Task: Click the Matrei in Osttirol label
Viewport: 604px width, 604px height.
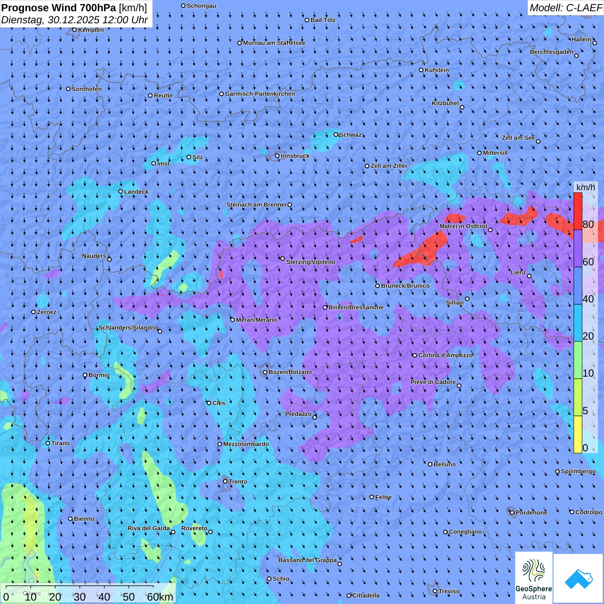Action: [x=463, y=226]
